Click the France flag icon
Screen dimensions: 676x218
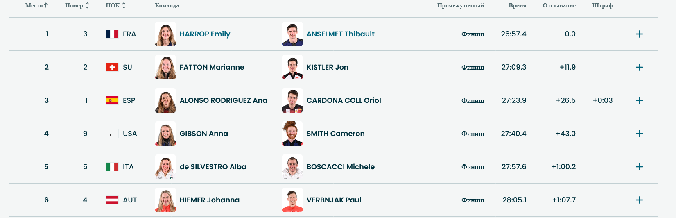112,34
